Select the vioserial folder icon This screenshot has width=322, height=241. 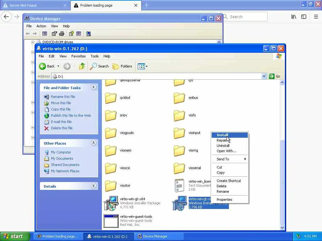coord(179,168)
